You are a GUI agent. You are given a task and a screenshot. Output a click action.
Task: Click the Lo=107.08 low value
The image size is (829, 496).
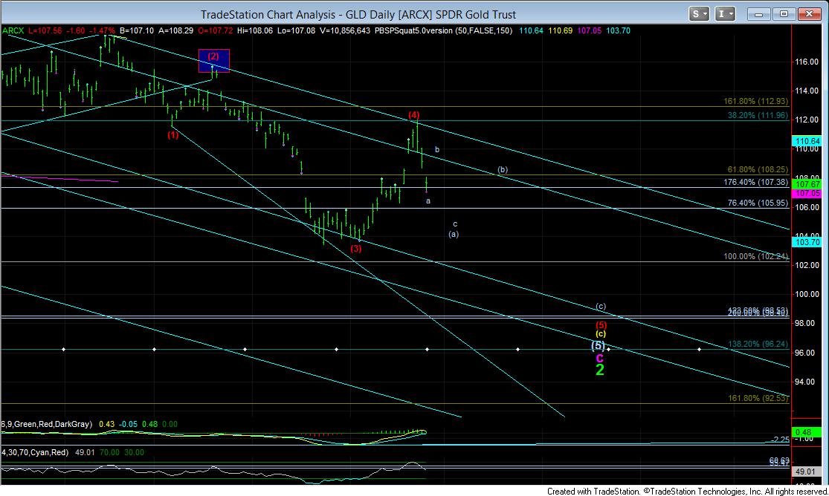coord(296,30)
